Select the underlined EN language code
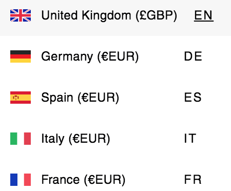 pos(204,15)
